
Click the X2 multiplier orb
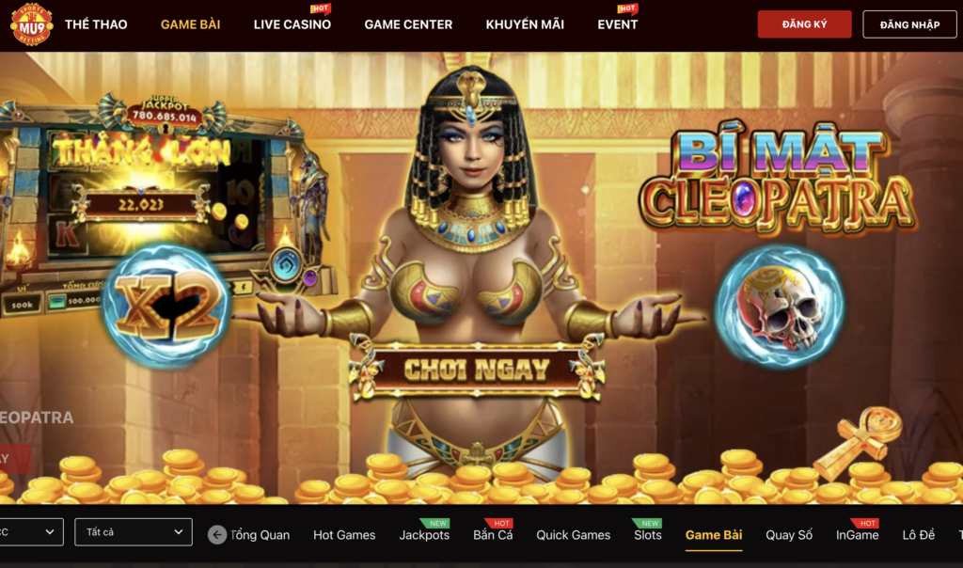pyautogui.click(x=166, y=306)
